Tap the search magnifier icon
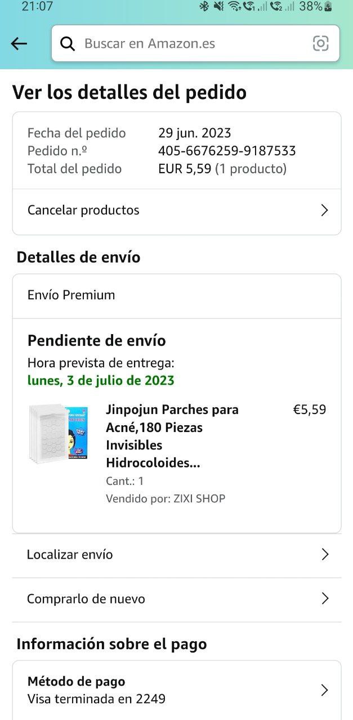 [68, 44]
